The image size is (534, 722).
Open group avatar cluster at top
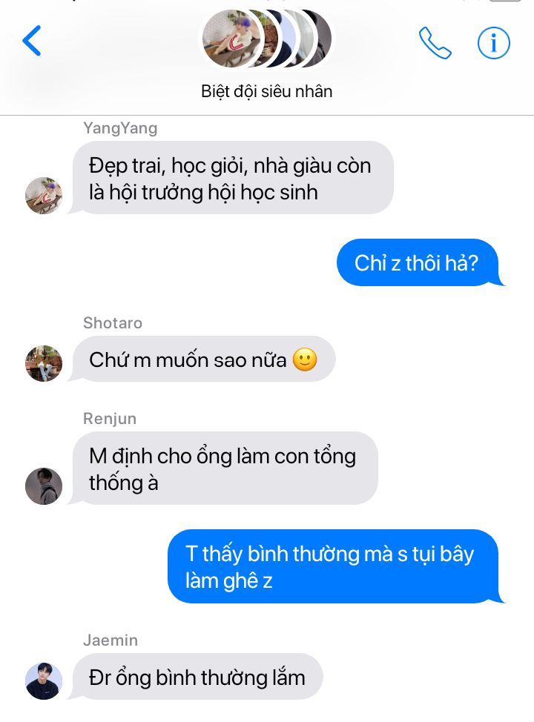coord(267,39)
